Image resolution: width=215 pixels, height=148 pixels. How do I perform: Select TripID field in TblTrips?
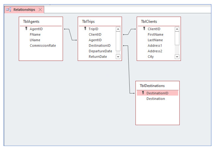click(93, 29)
